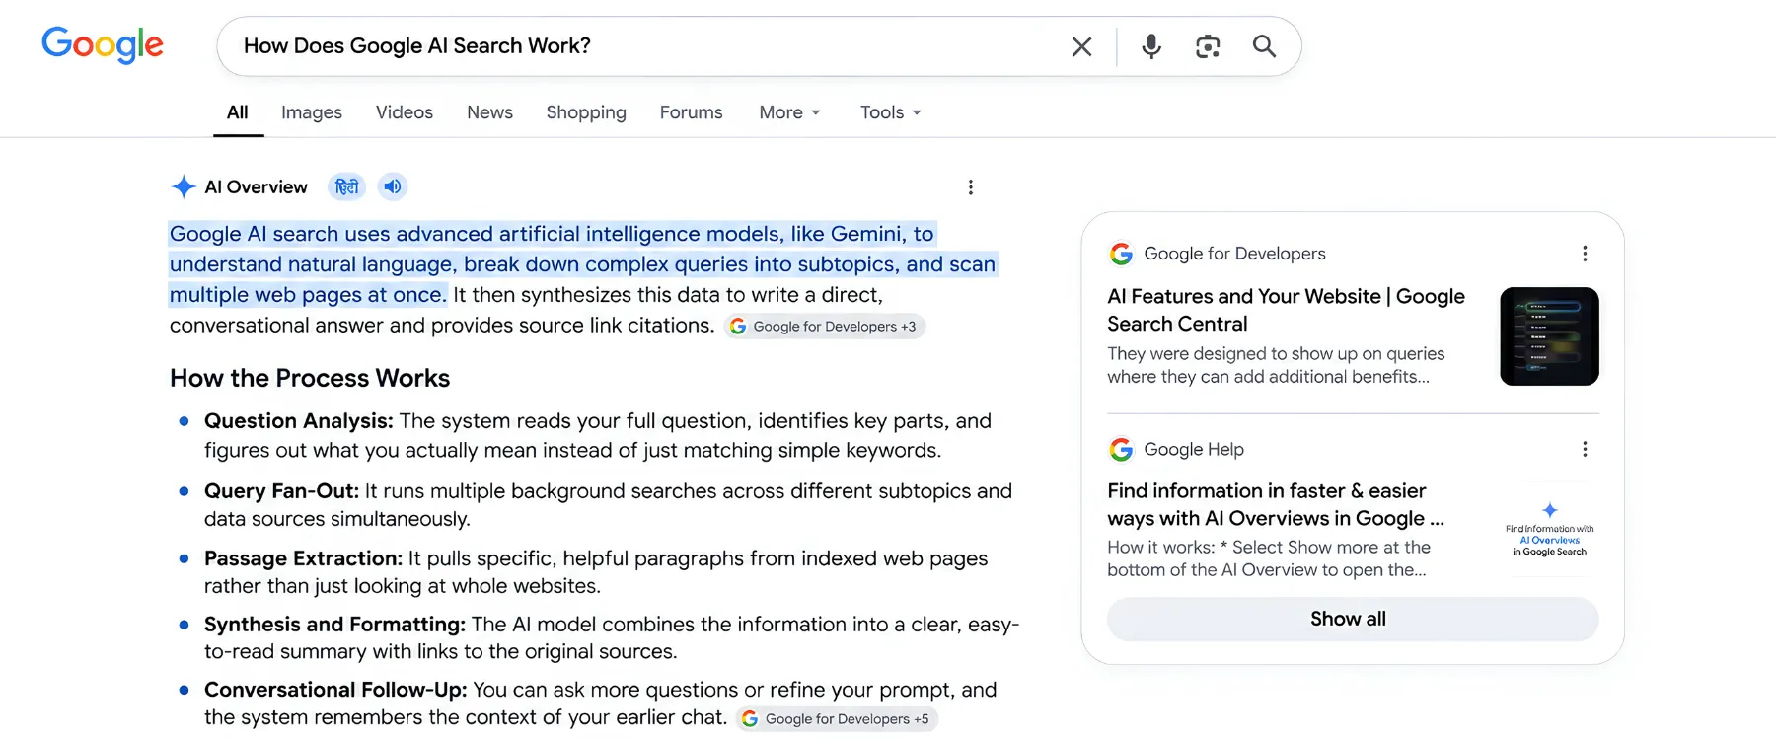
Task: Click 'They were designed to show up' snippet
Action: click(1276, 365)
